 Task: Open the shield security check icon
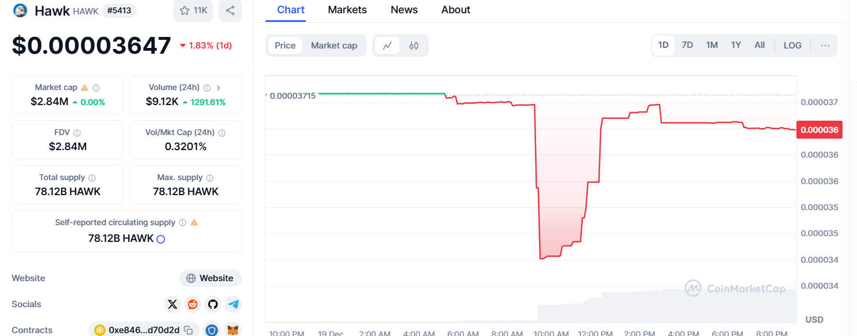click(x=212, y=330)
